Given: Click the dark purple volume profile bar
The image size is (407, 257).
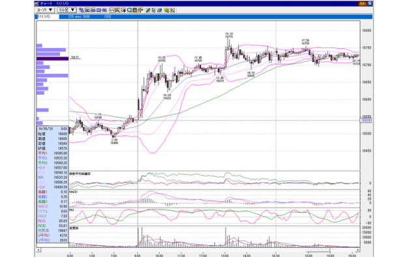Looking at the screenshot, I should pyautogui.click(x=53, y=59).
